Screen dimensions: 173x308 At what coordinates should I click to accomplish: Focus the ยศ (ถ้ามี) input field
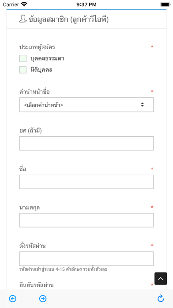(x=86, y=143)
